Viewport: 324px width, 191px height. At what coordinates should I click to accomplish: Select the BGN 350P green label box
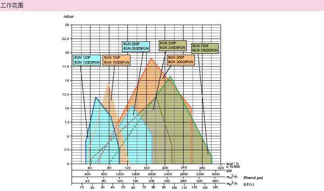(205, 48)
